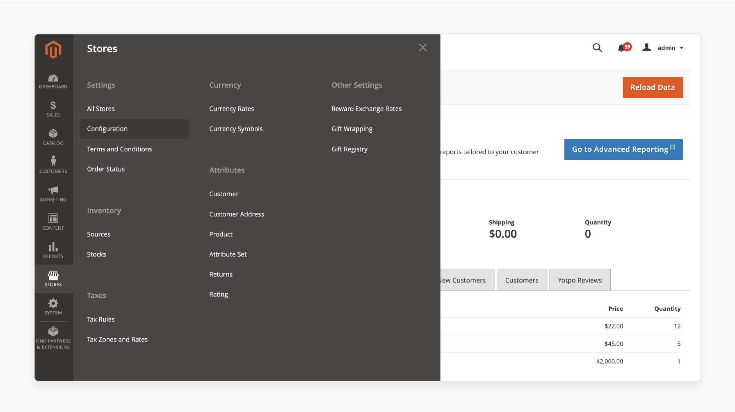The width and height of the screenshot is (735, 412).
Task: Switch to the Yotpo Reviews tab
Action: tap(580, 280)
